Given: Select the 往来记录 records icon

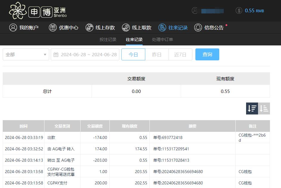Looking at the screenshot, I should pyautogui.click(x=162, y=27).
